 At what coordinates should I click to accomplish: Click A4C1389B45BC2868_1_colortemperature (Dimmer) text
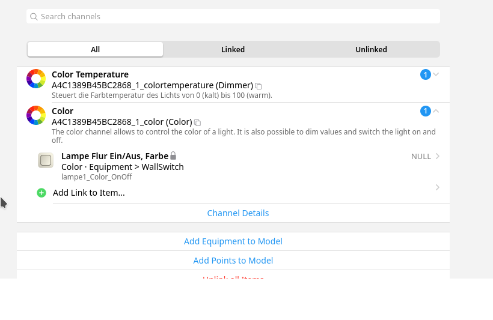pyautogui.click(x=152, y=85)
